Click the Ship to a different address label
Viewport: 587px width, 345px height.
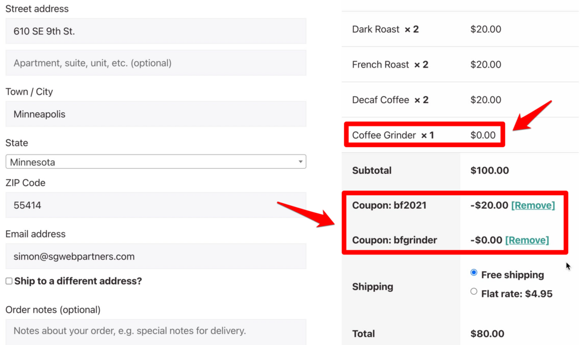(78, 281)
